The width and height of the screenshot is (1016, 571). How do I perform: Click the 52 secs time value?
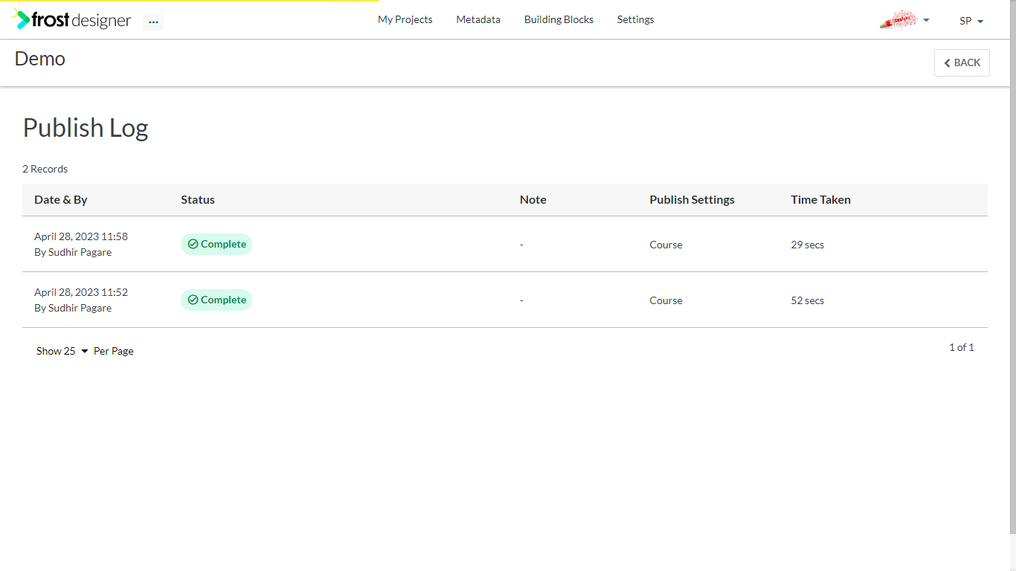807,300
